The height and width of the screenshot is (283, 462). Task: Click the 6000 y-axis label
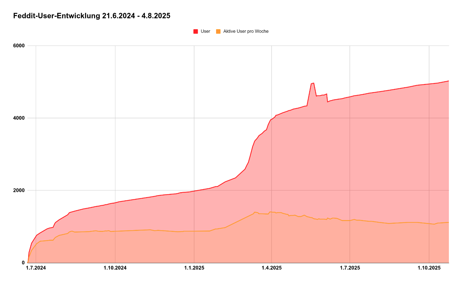tap(19, 46)
